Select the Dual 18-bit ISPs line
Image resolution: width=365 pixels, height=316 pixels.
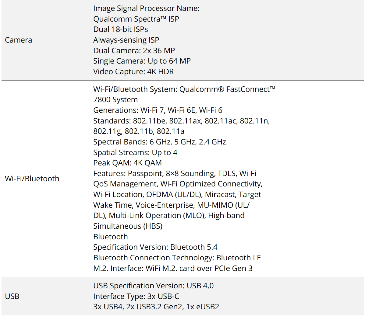121,29
